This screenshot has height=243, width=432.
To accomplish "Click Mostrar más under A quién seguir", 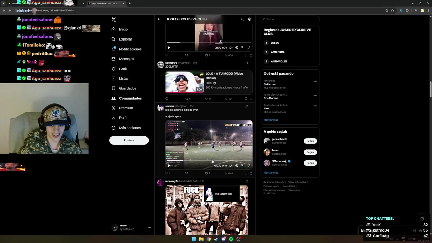I will (271, 173).
